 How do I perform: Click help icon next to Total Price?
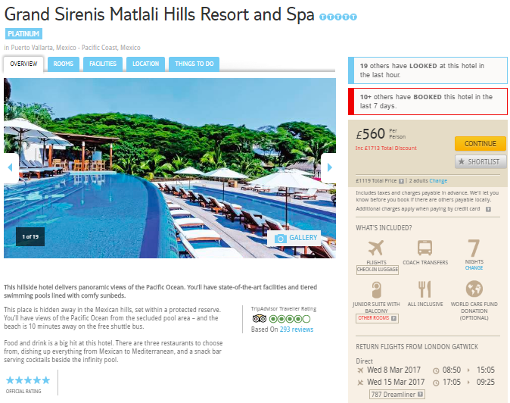pos(401,181)
